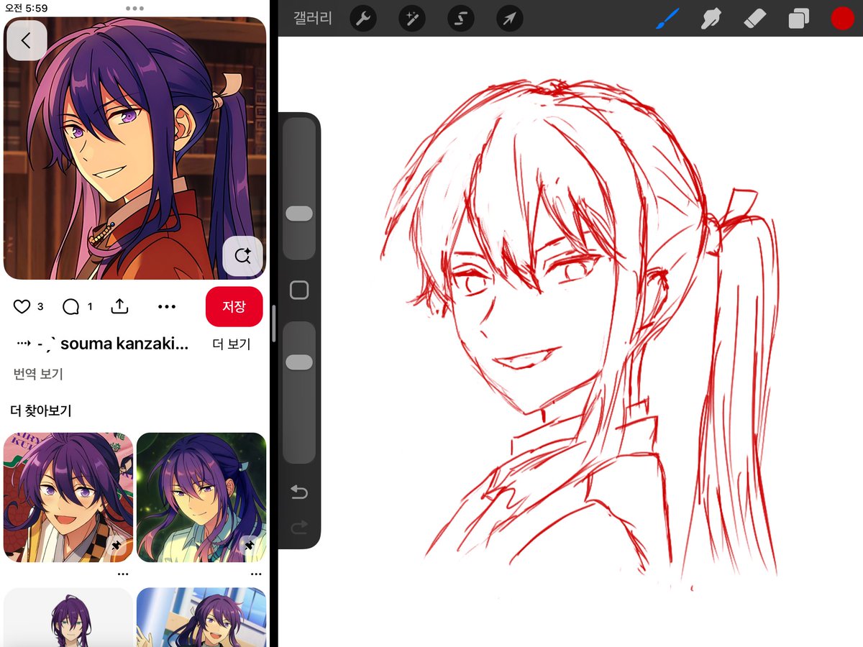Tap the visual search lens on the pin
Screen dimensions: 863x647
click(x=242, y=256)
